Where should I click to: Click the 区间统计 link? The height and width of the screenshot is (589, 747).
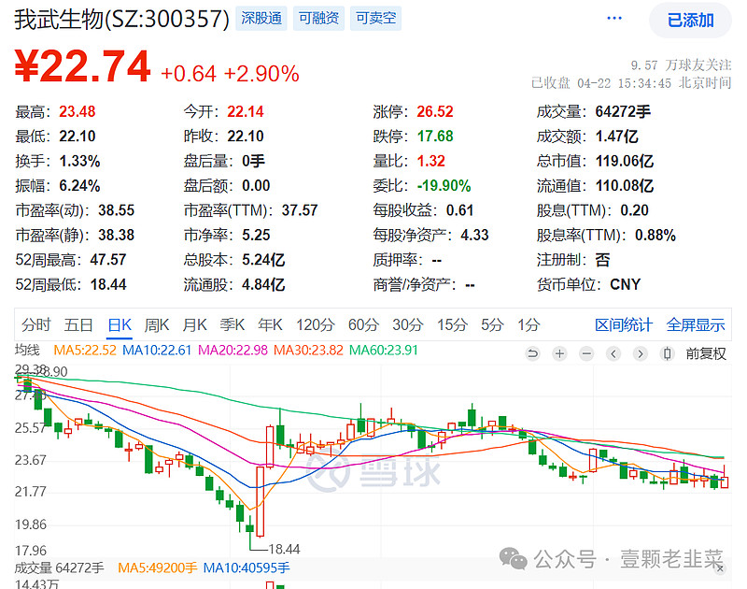[624, 325]
